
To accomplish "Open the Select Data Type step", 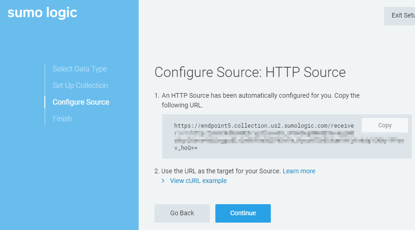I will [x=79, y=69].
